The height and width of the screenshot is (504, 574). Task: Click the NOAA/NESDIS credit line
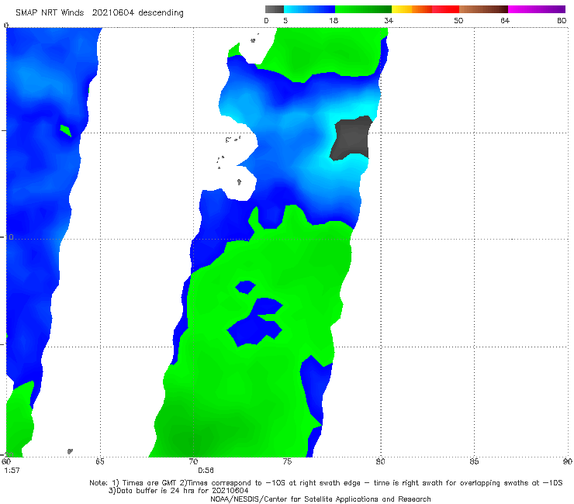320,499
